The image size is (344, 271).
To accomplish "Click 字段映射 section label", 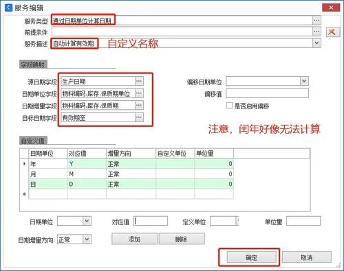I will (x=33, y=64).
